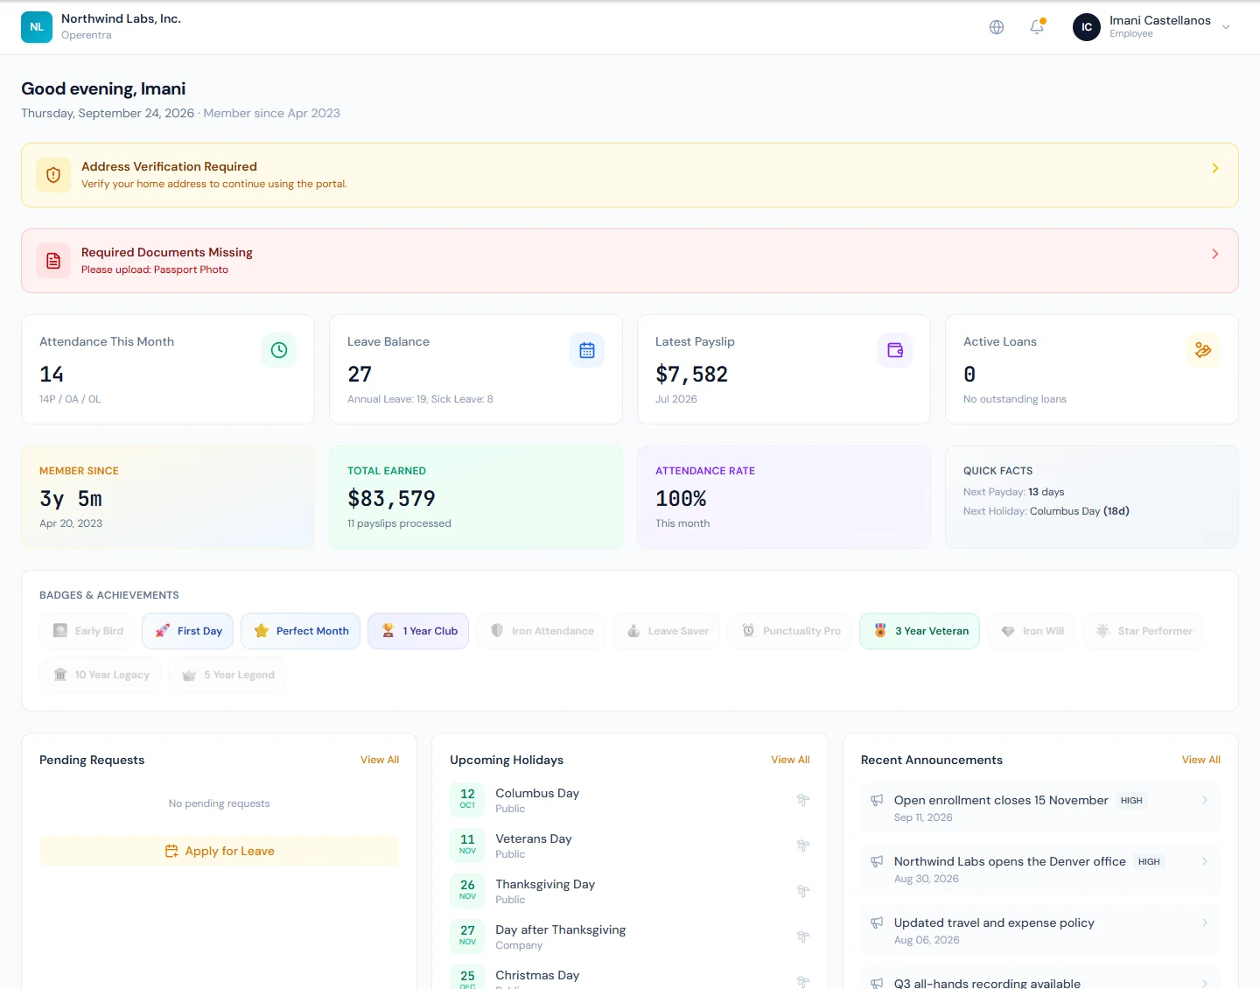
Task: Open the Address Verification Required alert arrow
Action: pyautogui.click(x=1214, y=168)
